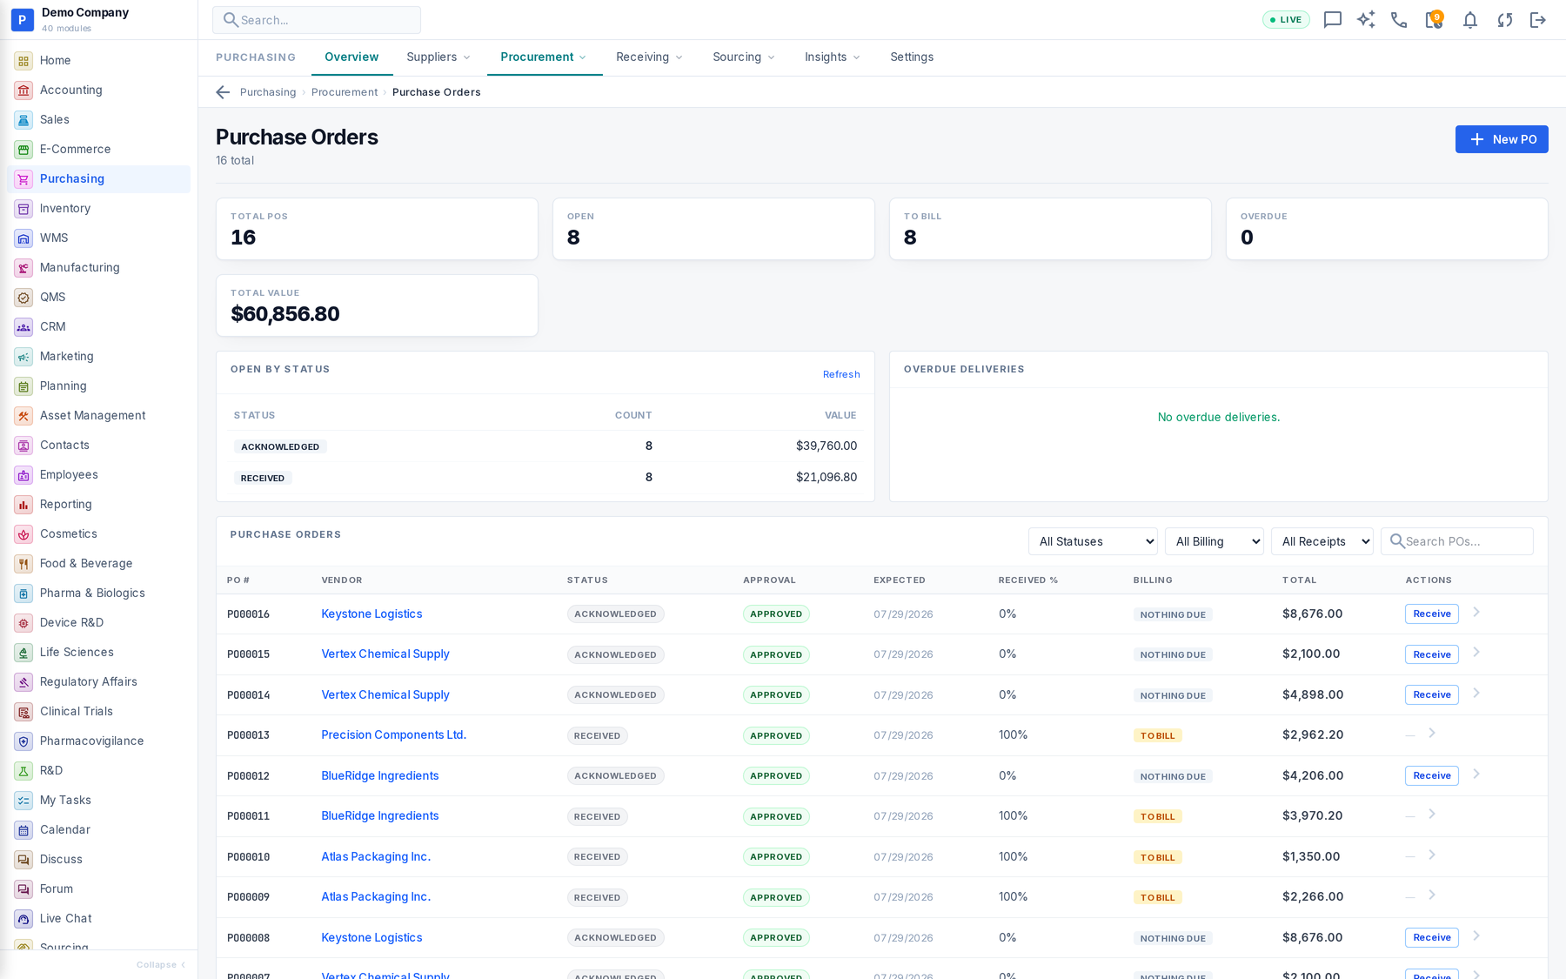Open the All Statuses filter dropdown
This screenshot has height=979, width=1566.
tap(1093, 541)
